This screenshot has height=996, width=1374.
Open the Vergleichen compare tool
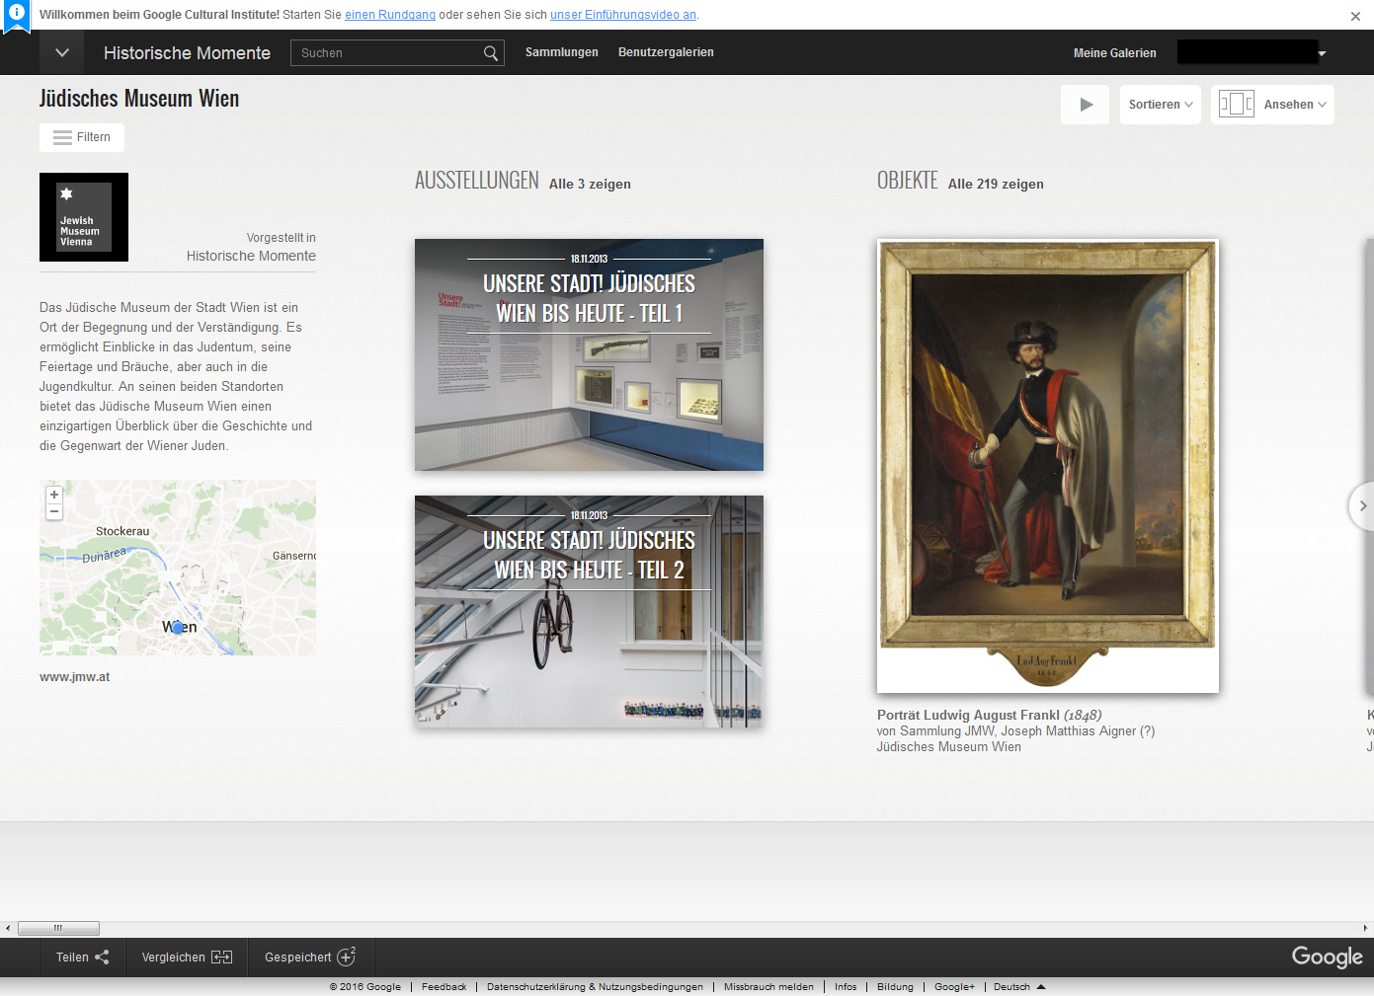(187, 958)
